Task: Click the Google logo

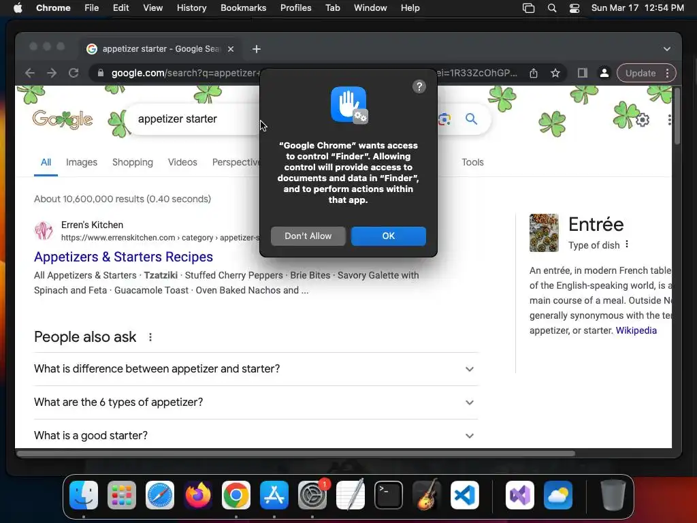Action: coord(63,119)
